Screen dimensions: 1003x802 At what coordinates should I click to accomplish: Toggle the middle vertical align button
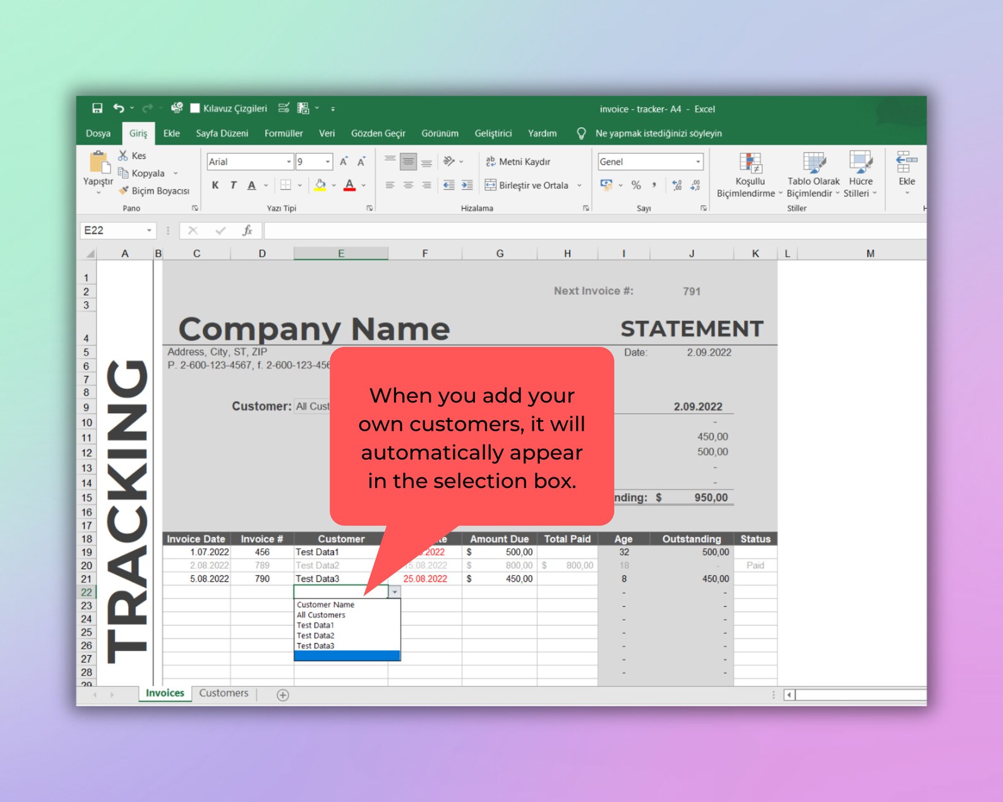click(x=409, y=162)
